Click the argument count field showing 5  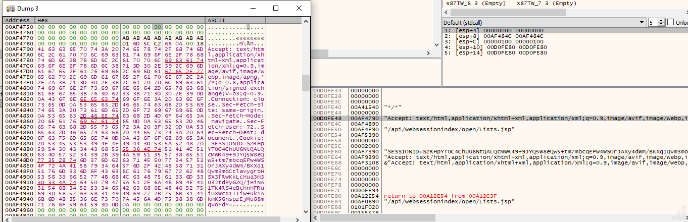pos(653,23)
